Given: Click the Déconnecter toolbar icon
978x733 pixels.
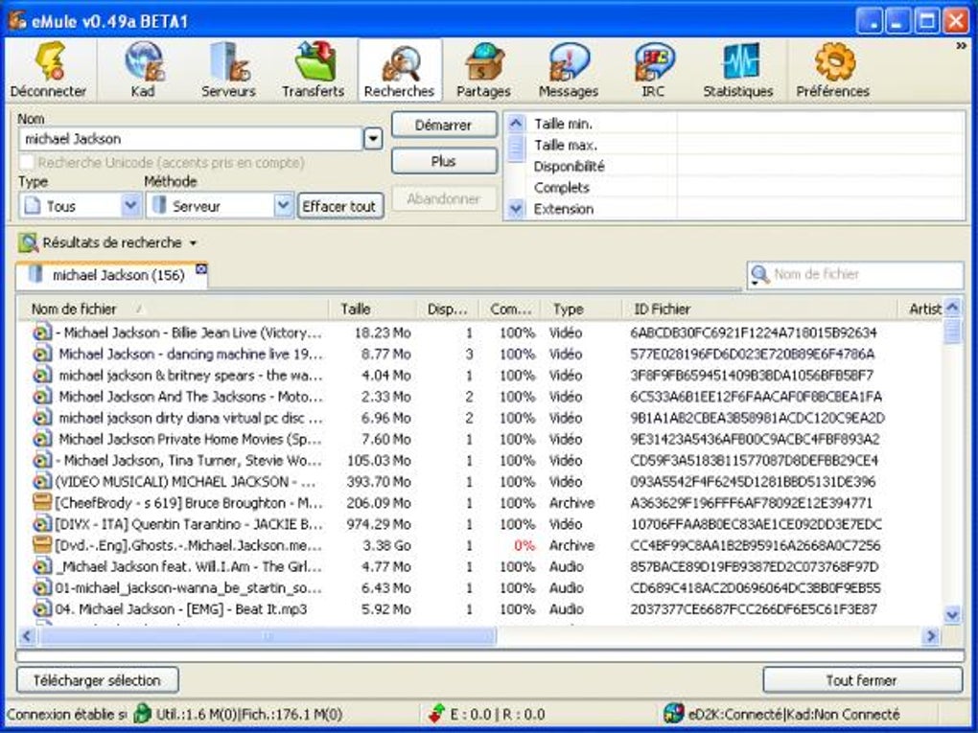Looking at the screenshot, I should 49,70.
